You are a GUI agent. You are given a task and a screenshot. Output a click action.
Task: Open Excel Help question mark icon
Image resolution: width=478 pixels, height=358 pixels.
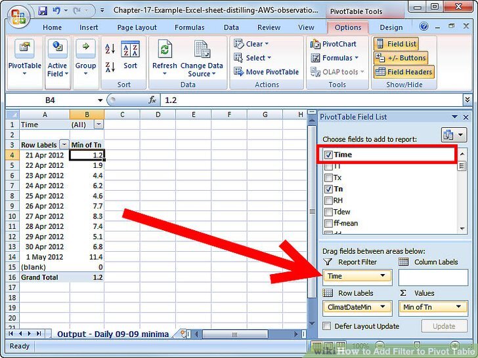(x=424, y=26)
